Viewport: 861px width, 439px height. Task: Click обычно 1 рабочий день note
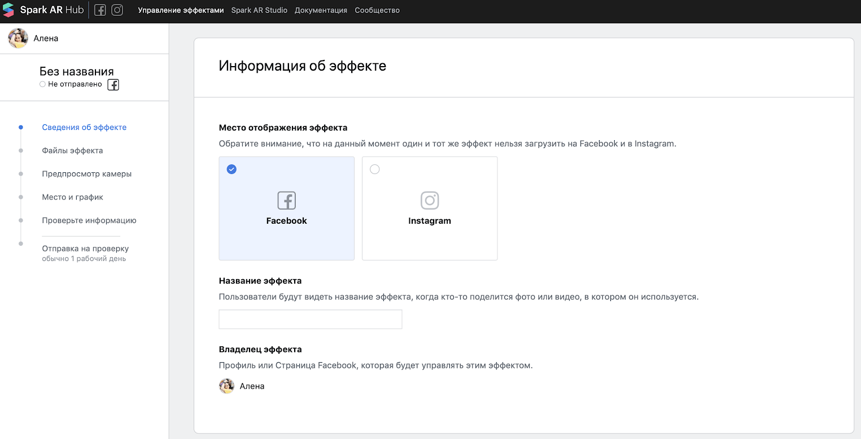tap(84, 259)
